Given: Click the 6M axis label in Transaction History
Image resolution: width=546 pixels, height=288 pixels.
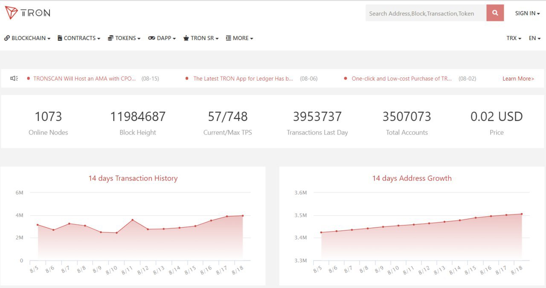Looking at the screenshot, I should click(19, 193).
